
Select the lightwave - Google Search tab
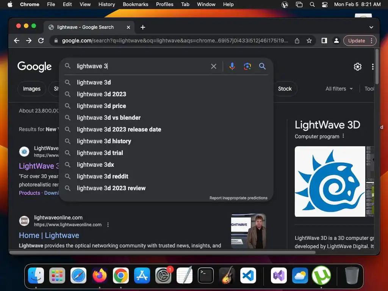(x=89, y=27)
